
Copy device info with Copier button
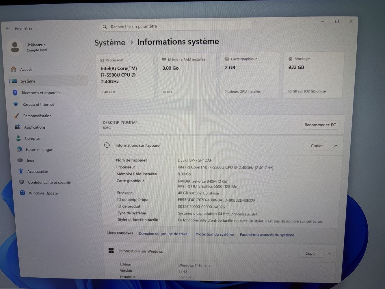pyautogui.click(x=317, y=146)
